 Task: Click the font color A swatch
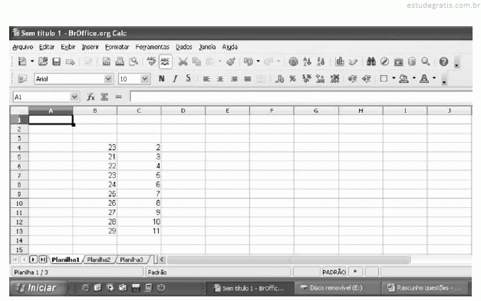tap(424, 79)
